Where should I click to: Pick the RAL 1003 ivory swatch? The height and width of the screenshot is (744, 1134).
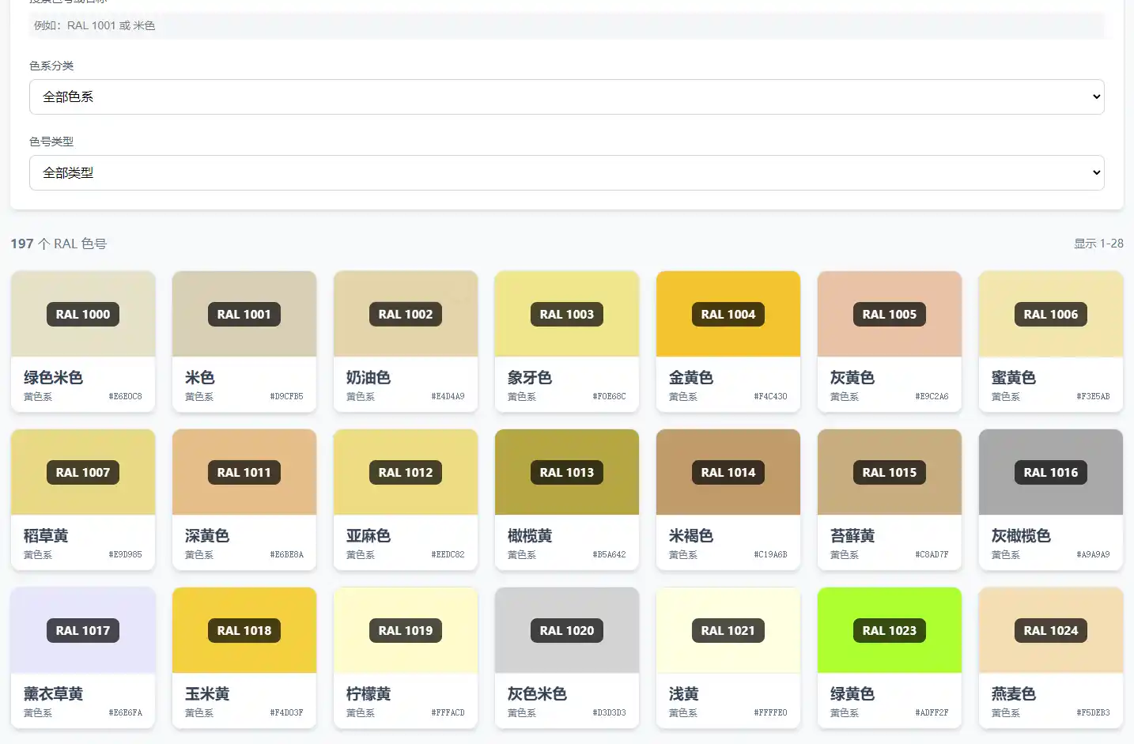[x=567, y=314]
